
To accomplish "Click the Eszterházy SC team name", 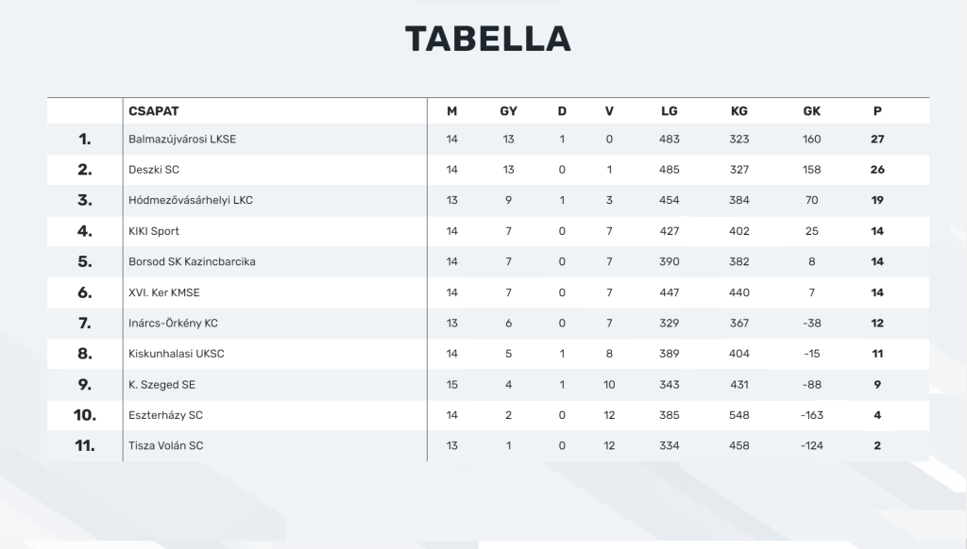I will tap(165, 415).
